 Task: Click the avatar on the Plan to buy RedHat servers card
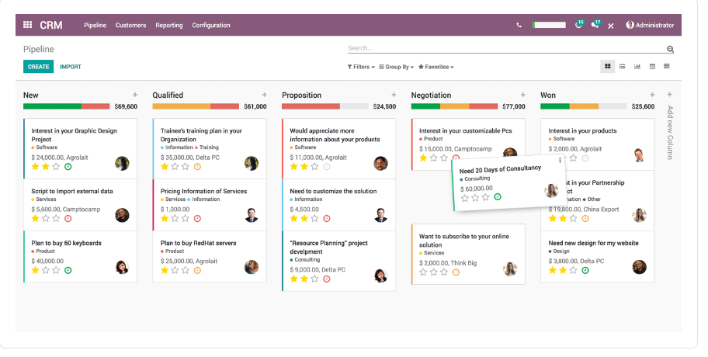[x=252, y=267]
